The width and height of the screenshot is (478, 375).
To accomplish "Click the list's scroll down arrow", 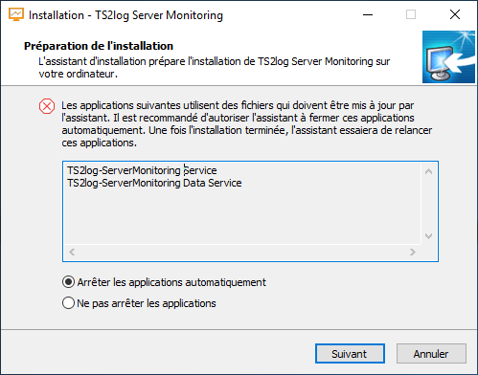I will click(429, 236).
